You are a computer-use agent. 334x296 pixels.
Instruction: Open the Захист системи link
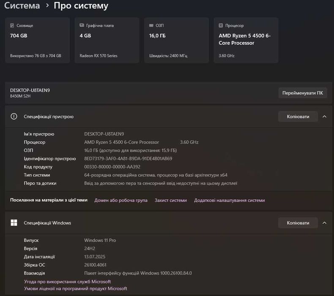(170, 200)
